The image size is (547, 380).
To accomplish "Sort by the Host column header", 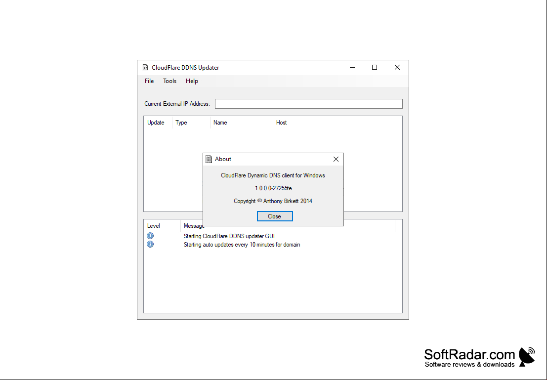I will (281, 123).
